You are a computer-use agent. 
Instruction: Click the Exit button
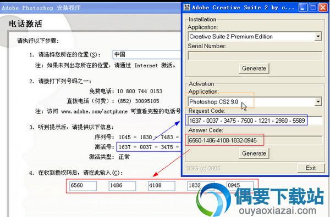(311, 168)
